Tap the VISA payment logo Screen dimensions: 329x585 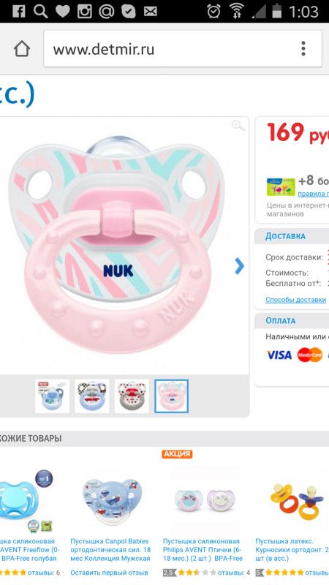(x=279, y=355)
